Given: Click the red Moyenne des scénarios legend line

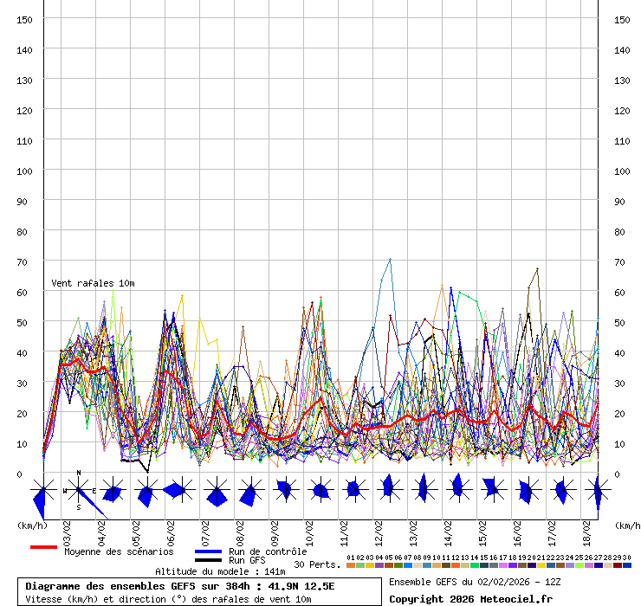Looking at the screenshot, I should pyautogui.click(x=43, y=547).
